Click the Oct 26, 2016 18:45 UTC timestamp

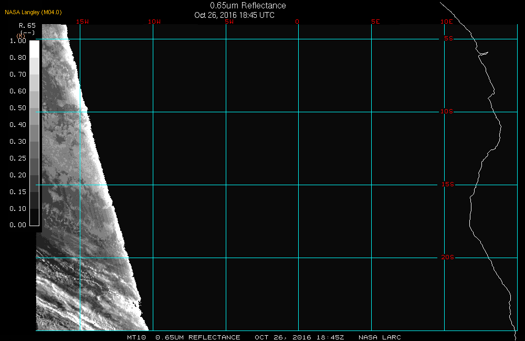234,15
